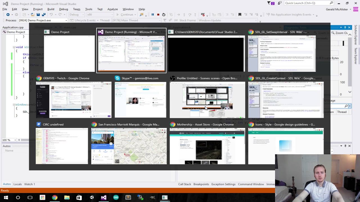Navigate backward with the blue arrow
360x202 pixels.
(8, 15)
